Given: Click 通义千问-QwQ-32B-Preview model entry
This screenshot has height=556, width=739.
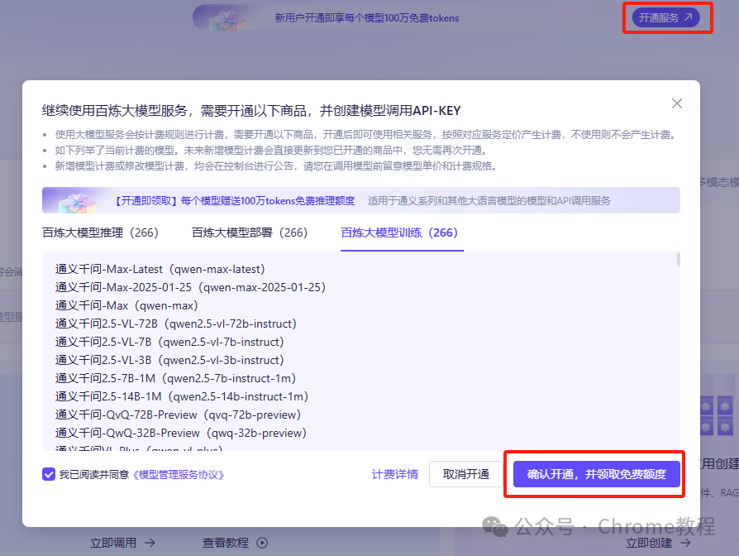Looking at the screenshot, I should coord(181,433).
